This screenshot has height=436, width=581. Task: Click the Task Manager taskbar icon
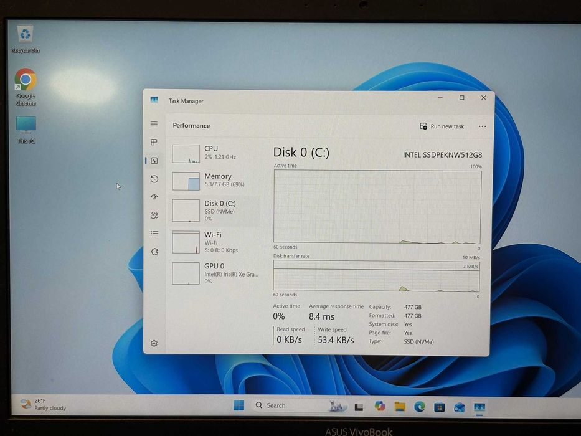click(x=479, y=408)
